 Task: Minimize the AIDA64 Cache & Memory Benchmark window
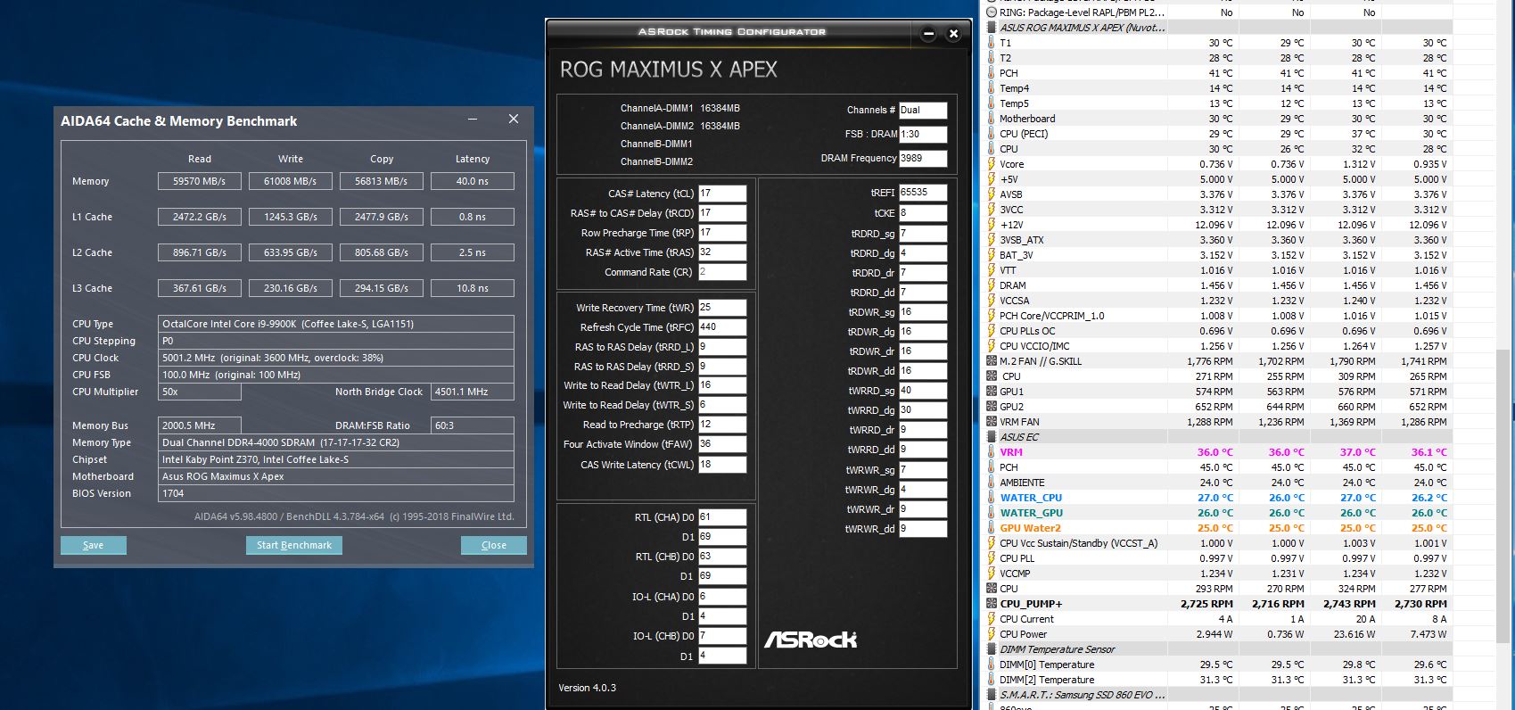pyautogui.click(x=473, y=120)
